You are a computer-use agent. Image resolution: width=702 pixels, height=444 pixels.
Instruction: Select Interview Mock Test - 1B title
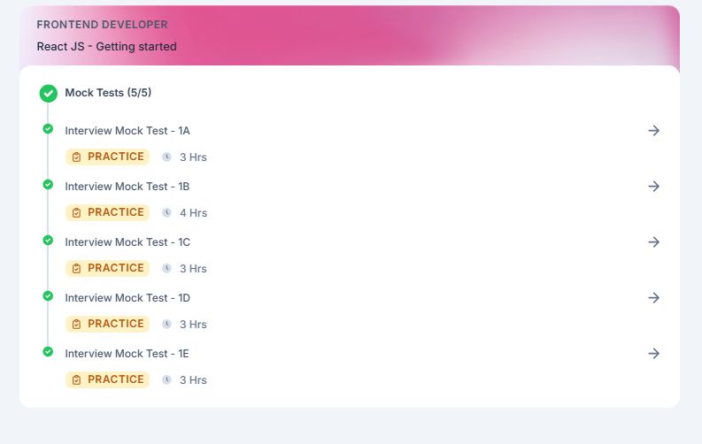(x=127, y=187)
